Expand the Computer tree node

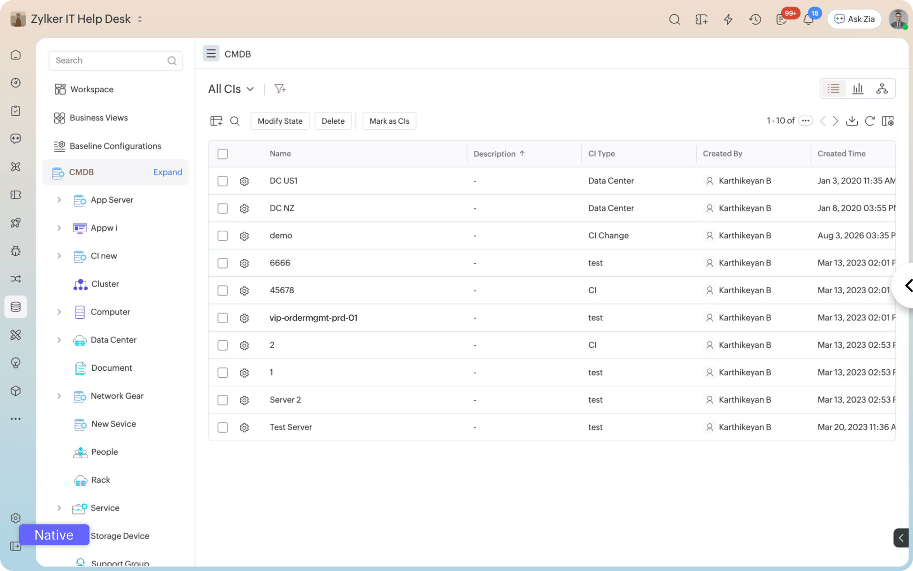(x=59, y=312)
